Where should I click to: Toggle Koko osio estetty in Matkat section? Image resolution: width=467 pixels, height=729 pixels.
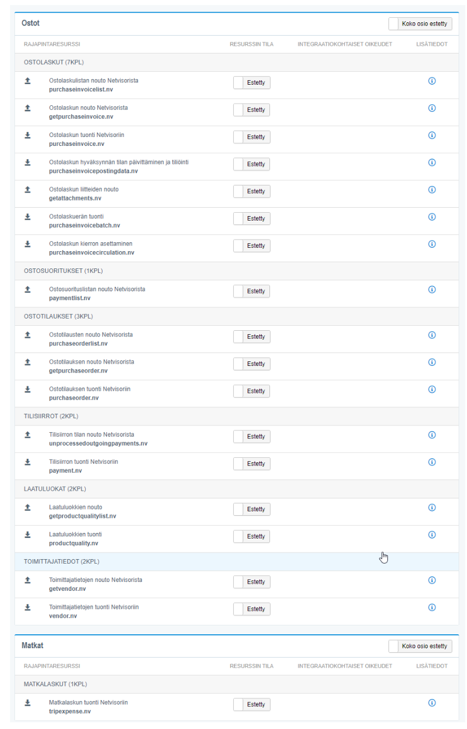coord(420,646)
